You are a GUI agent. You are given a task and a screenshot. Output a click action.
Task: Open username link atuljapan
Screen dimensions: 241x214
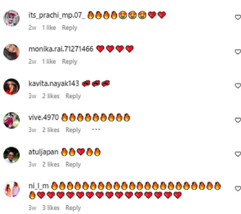click(43, 152)
